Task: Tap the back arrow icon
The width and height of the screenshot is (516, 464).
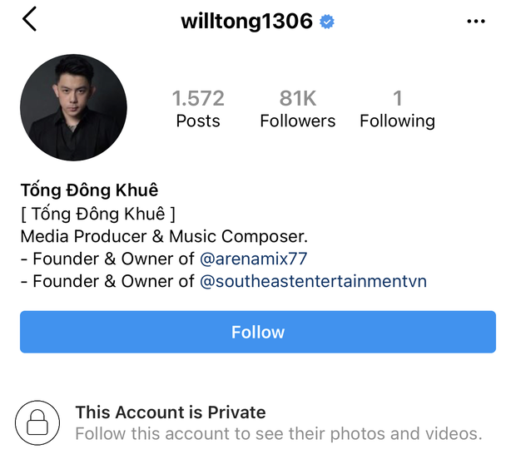Action: pyautogui.click(x=30, y=20)
